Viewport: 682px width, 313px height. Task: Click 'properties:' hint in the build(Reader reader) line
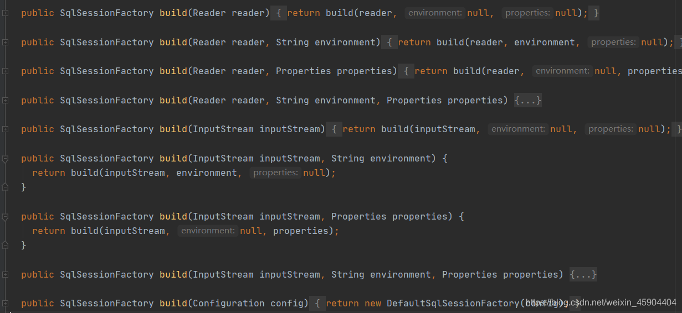(x=527, y=13)
